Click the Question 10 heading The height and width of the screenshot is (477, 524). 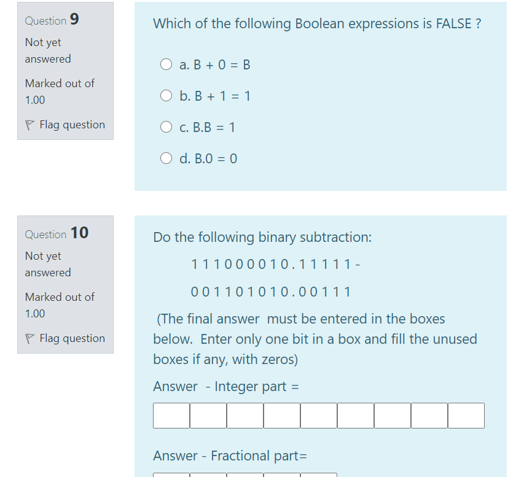[x=57, y=233]
